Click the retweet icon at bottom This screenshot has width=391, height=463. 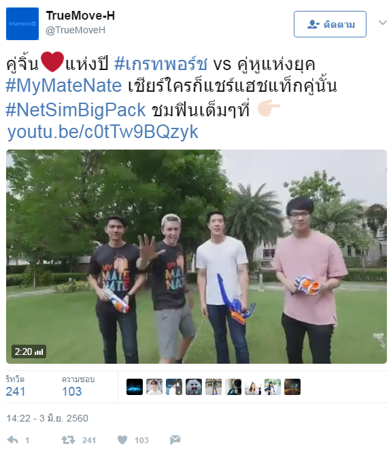point(68,440)
